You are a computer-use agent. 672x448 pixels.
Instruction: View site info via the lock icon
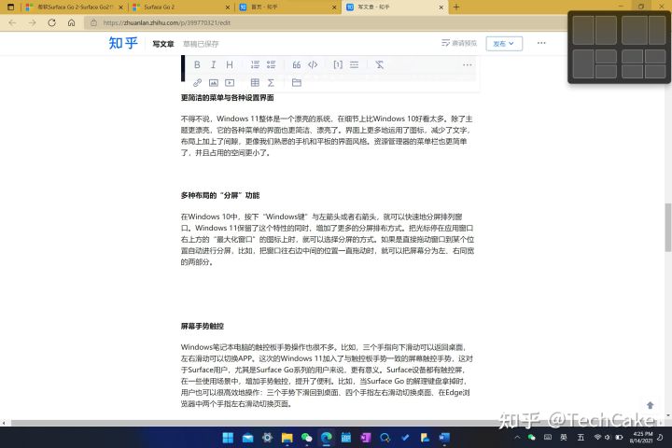pos(94,22)
